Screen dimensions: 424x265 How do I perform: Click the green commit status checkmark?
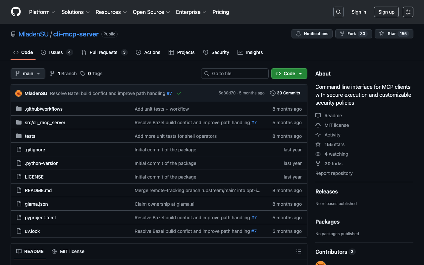pos(179,93)
